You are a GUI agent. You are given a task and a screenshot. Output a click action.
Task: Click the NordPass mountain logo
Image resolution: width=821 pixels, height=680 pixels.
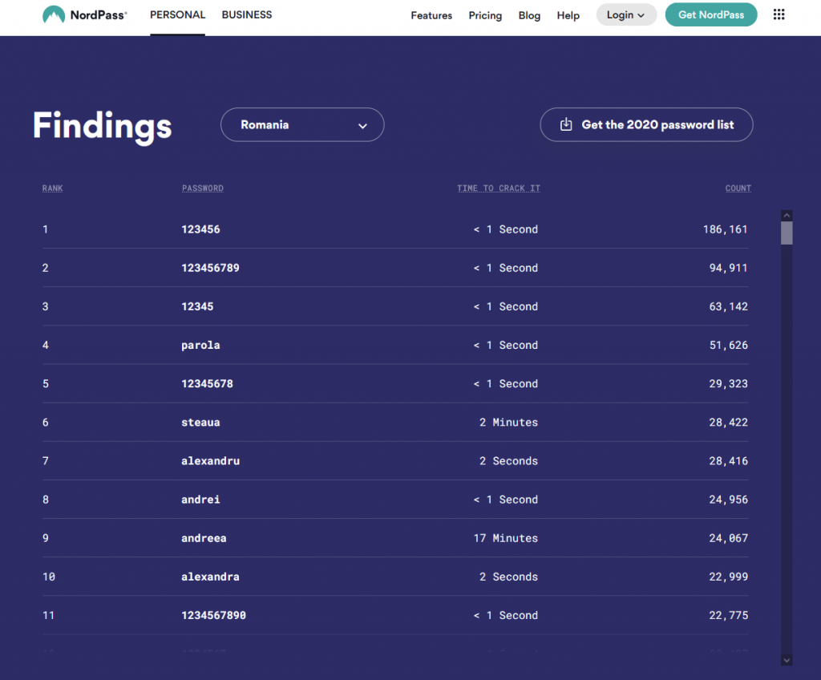pos(54,15)
